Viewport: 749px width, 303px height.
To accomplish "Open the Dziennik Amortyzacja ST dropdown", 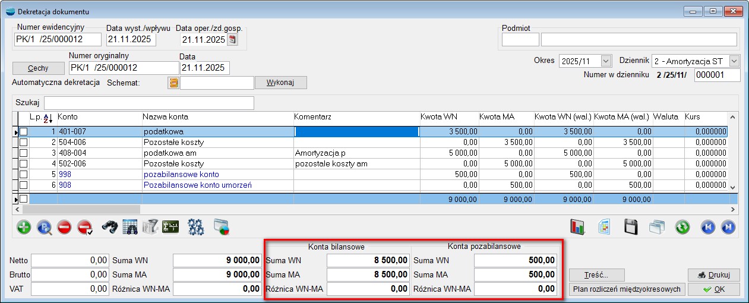I will (734, 61).
